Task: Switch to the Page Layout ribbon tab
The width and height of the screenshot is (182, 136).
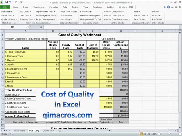Action: coord(39,7)
